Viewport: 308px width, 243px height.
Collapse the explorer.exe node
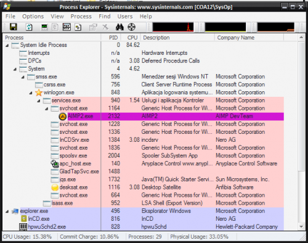point(7,212)
